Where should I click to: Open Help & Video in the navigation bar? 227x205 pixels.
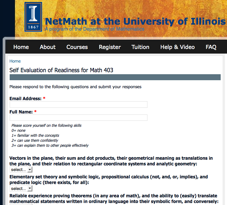(177, 47)
